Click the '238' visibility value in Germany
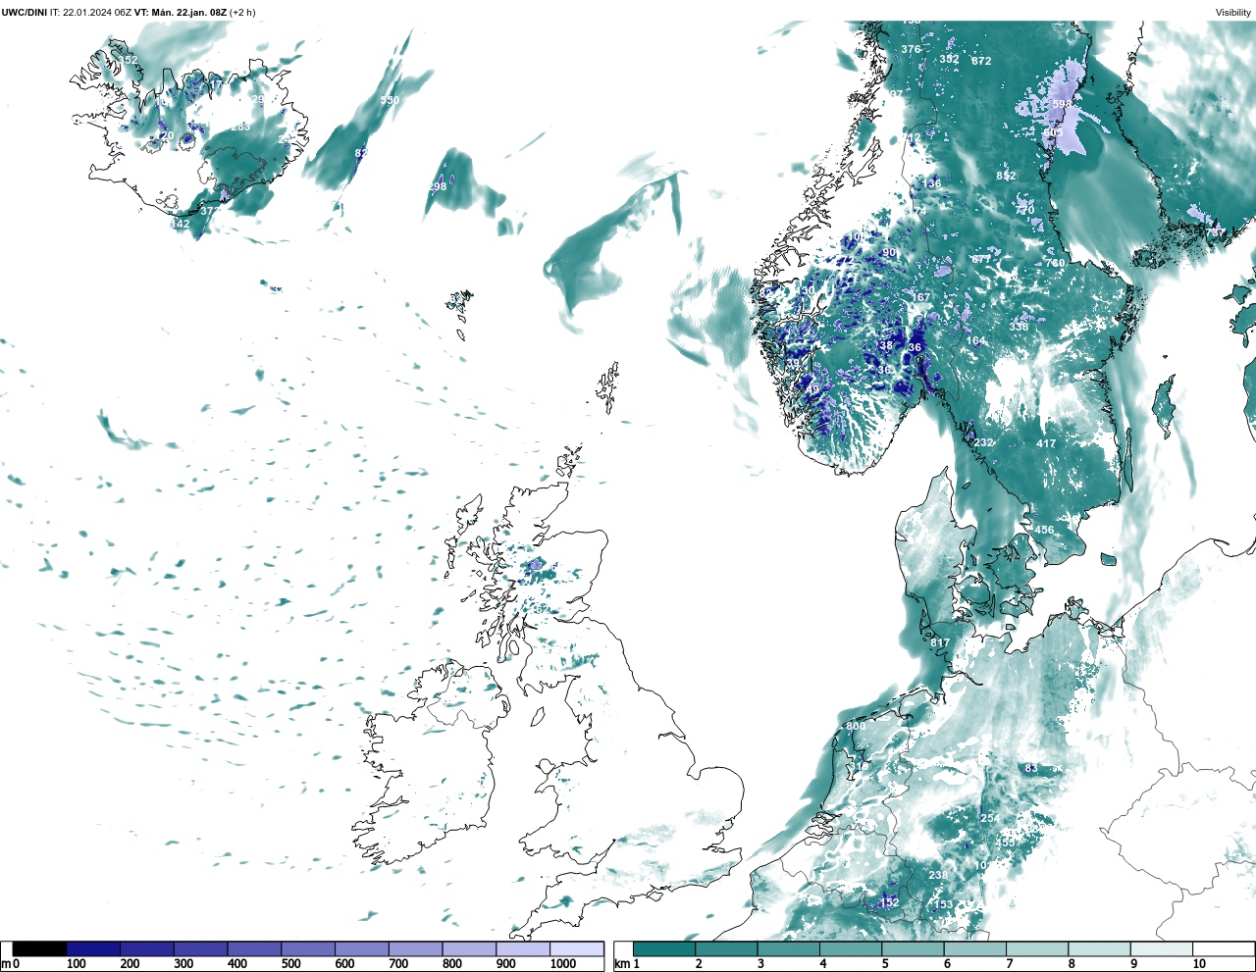The height and width of the screenshot is (972, 1256). [x=938, y=875]
